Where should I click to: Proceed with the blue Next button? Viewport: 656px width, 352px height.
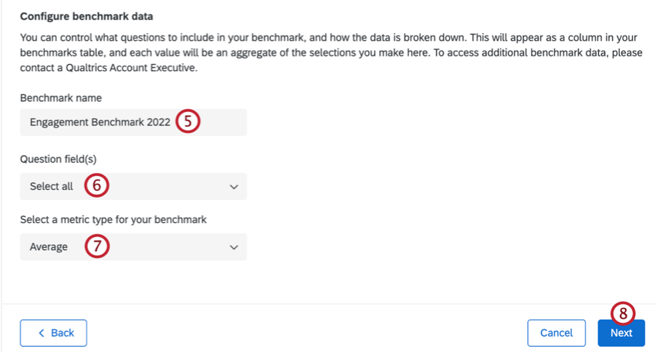pyautogui.click(x=620, y=333)
